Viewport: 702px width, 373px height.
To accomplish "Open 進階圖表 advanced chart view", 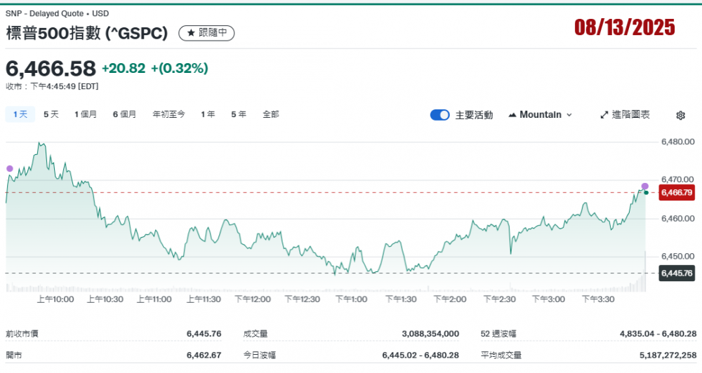I will (625, 115).
